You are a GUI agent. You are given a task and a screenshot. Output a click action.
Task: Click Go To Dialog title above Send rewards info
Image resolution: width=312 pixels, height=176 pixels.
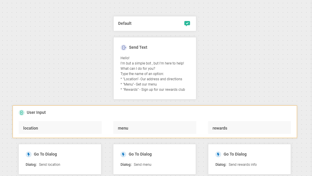coord(235,154)
